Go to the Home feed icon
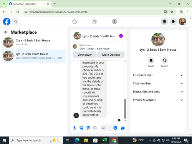 tap(74, 22)
